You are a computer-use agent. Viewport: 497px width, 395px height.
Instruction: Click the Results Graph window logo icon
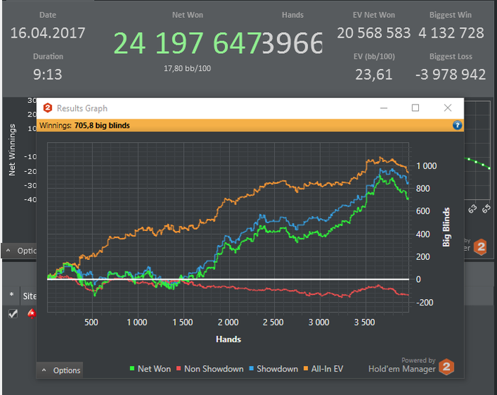(x=48, y=108)
